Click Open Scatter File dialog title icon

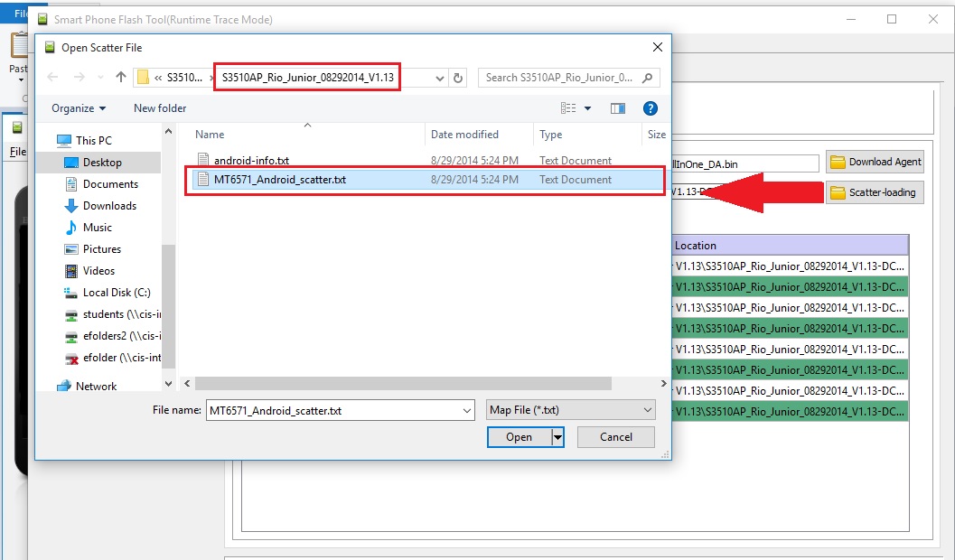[50, 48]
